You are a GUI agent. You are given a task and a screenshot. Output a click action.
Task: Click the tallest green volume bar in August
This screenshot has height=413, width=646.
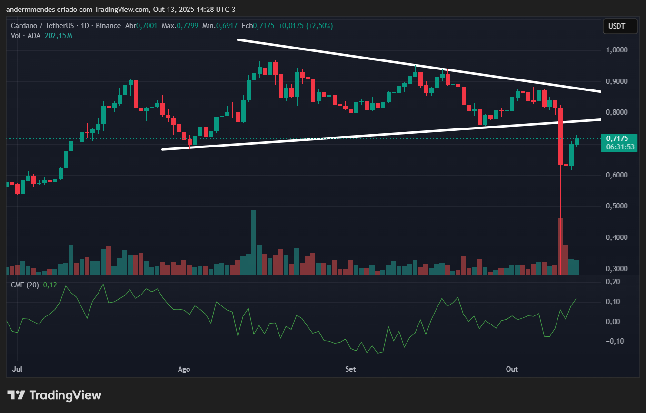(254, 243)
